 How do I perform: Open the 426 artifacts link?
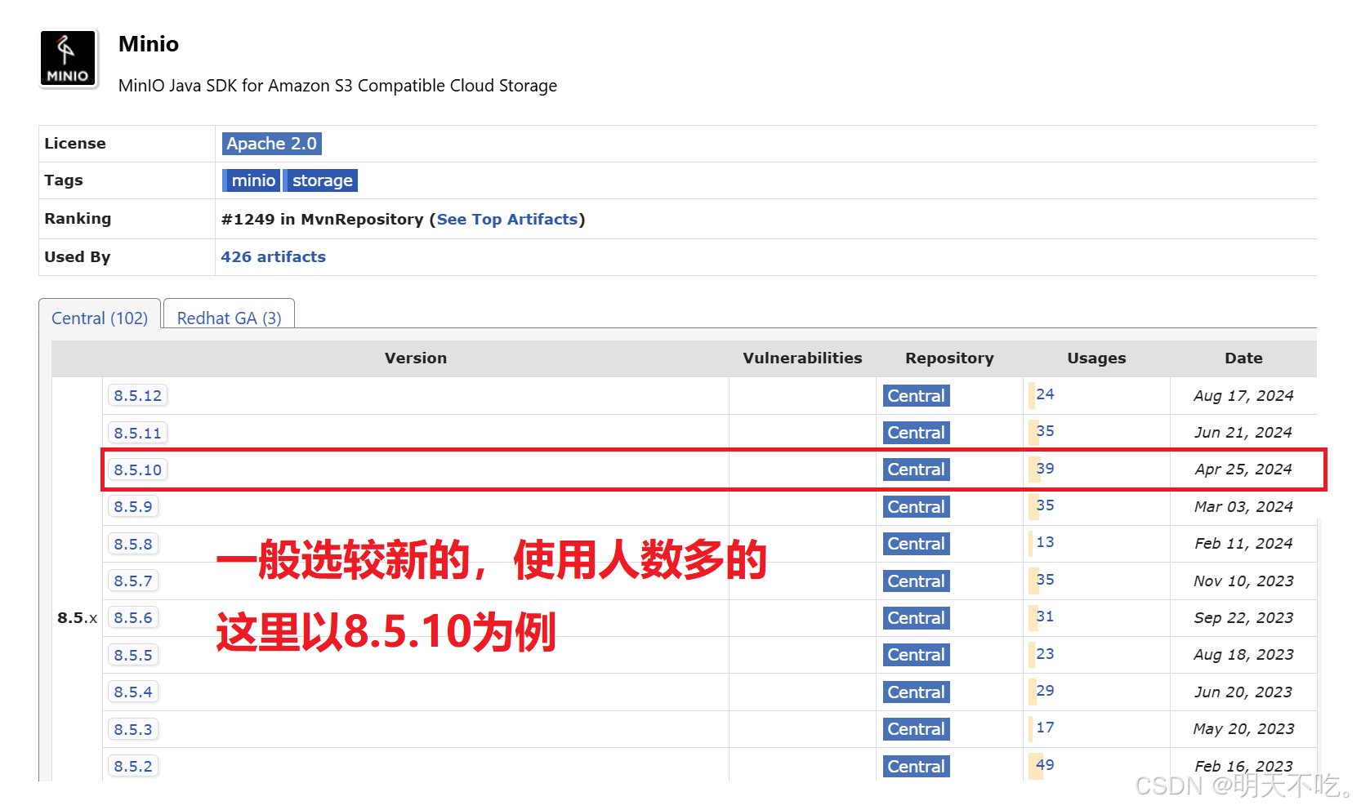pos(273,256)
